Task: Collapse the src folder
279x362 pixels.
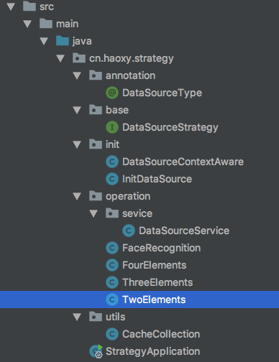Action: (x=11, y=6)
